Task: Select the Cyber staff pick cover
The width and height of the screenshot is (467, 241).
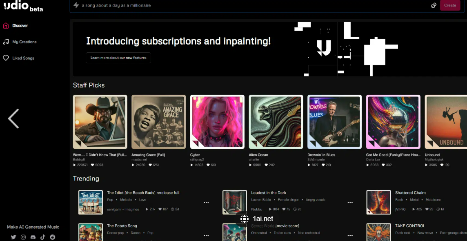Action: point(218,122)
